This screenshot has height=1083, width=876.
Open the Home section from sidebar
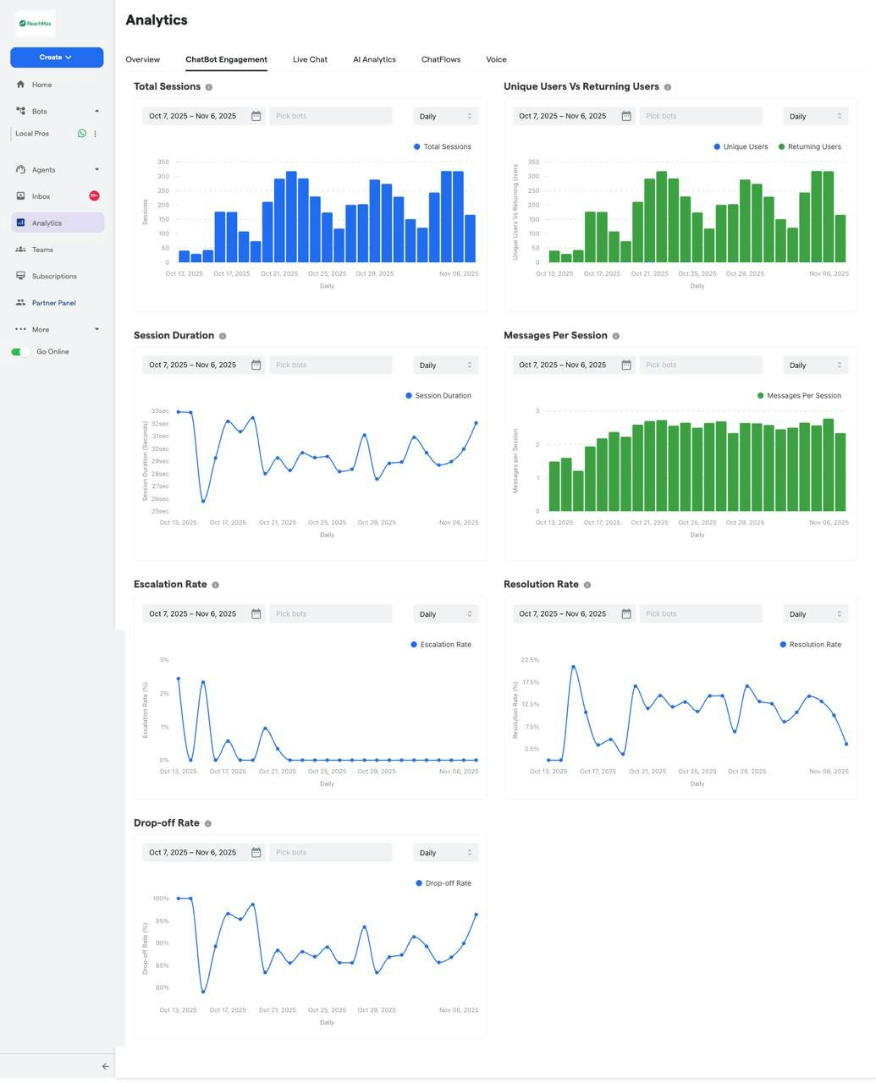pos(40,85)
